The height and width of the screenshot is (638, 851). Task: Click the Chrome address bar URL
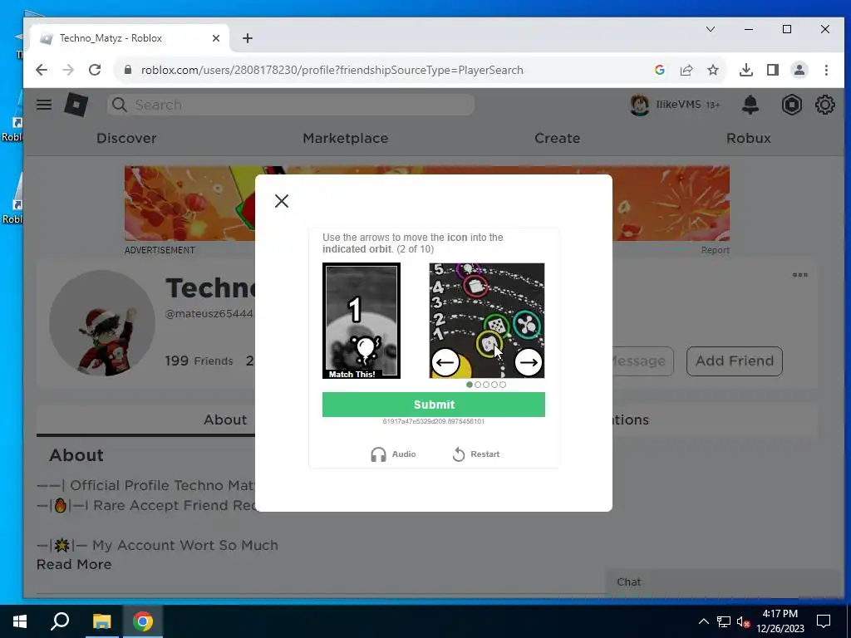pyautogui.click(x=332, y=70)
